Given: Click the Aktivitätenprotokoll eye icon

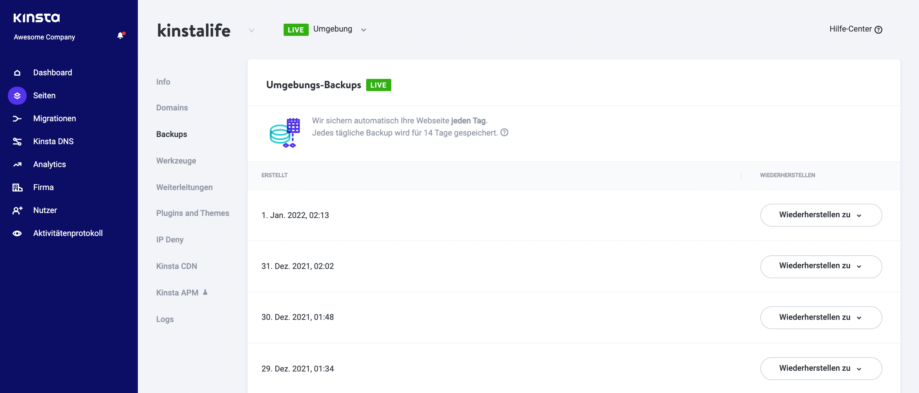Looking at the screenshot, I should pos(17,233).
